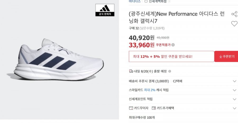The width and height of the screenshot is (238, 123).
Task: Click the home icon next to 신세계백화점
Action: (146, 1)
